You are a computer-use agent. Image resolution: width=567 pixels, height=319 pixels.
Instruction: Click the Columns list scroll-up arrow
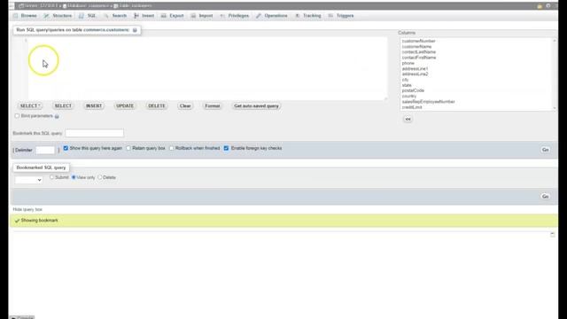[555, 41]
